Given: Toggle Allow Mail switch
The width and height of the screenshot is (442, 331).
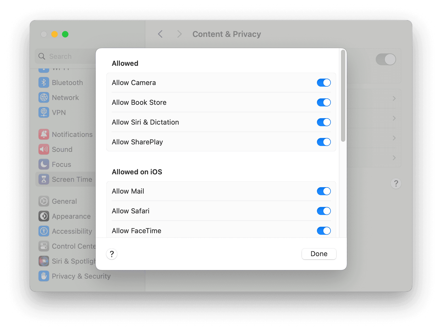Looking at the screenshot, I should [324, 191].
